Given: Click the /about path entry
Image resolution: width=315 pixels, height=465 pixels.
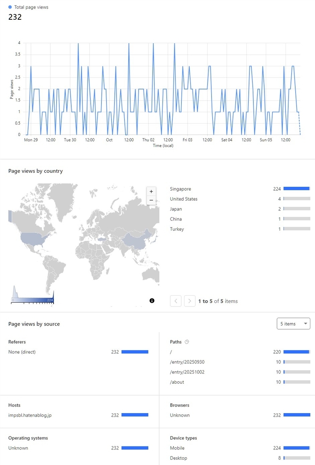Looking at the screenshot, I should tap(177, 382).
